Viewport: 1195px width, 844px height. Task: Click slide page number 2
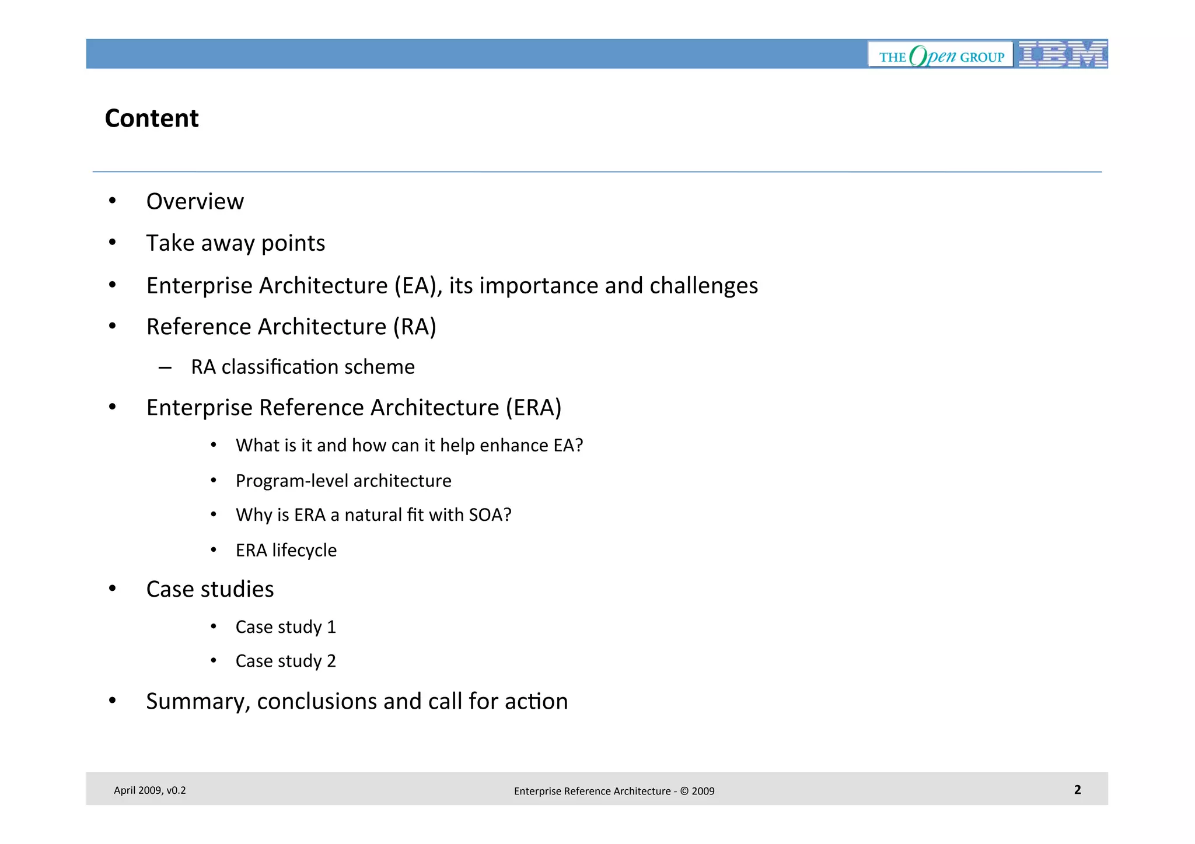coord(1077,790)
